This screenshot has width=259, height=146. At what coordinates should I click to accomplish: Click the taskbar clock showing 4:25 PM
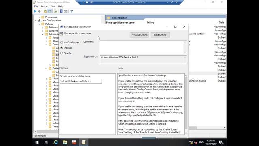tap(211, 142)
